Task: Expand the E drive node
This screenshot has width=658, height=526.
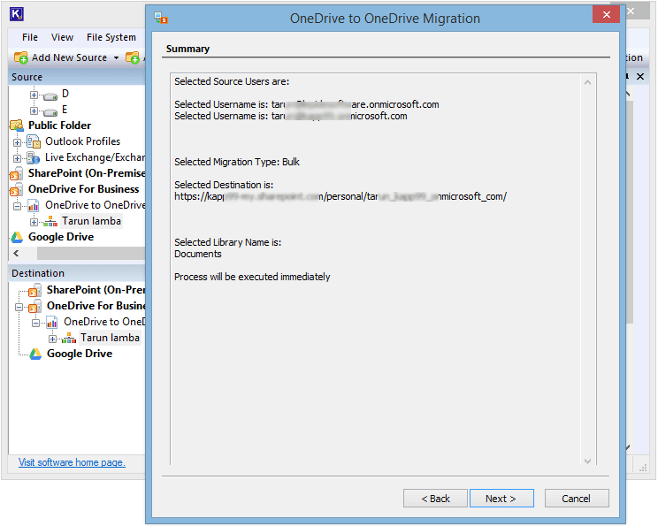Action: (34, 111)
